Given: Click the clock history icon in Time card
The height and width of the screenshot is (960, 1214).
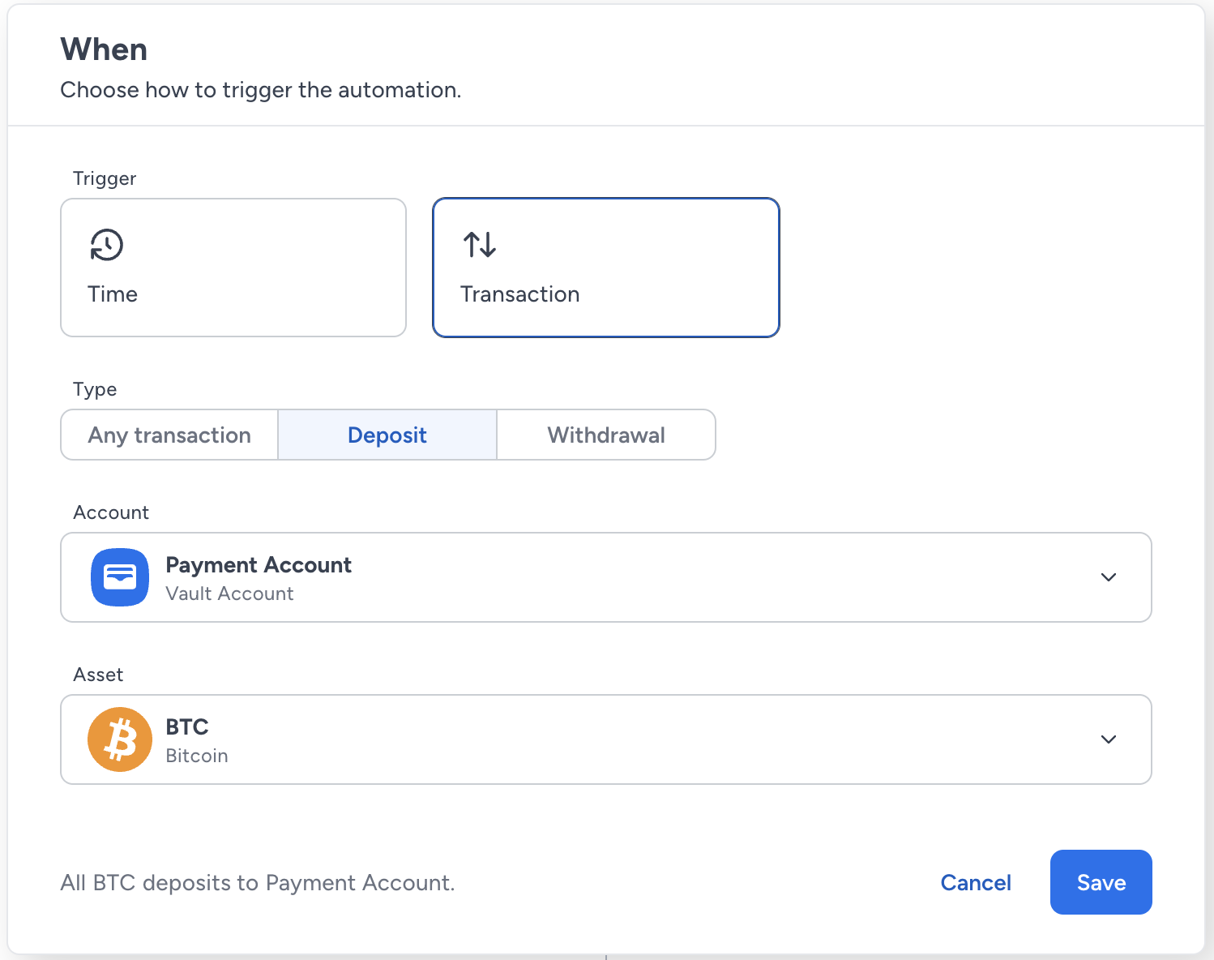Looking at the screenshot, I should [x=106, y=245].
